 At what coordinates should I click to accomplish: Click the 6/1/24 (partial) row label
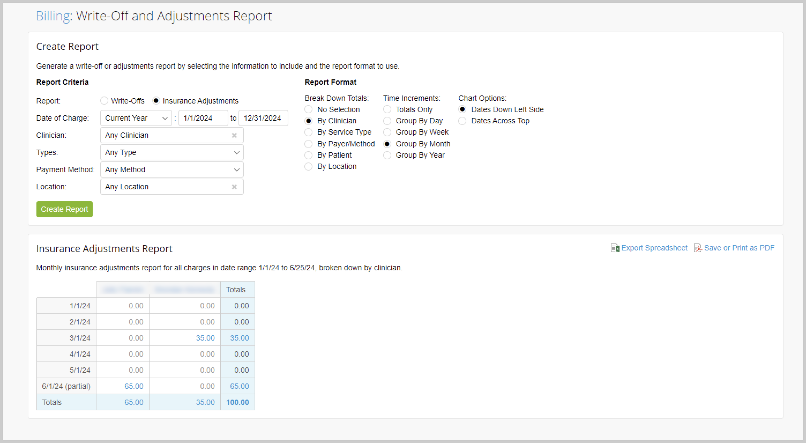click(x=66, y=386)
